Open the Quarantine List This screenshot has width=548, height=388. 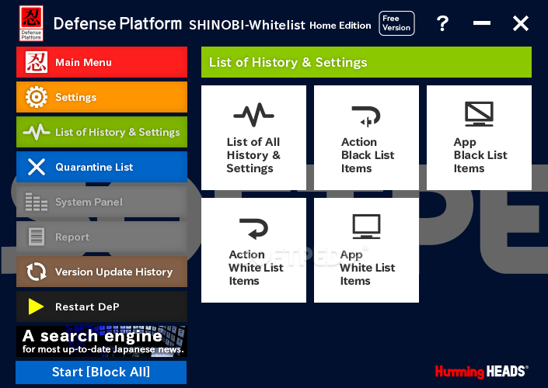(x=102, y=167)
